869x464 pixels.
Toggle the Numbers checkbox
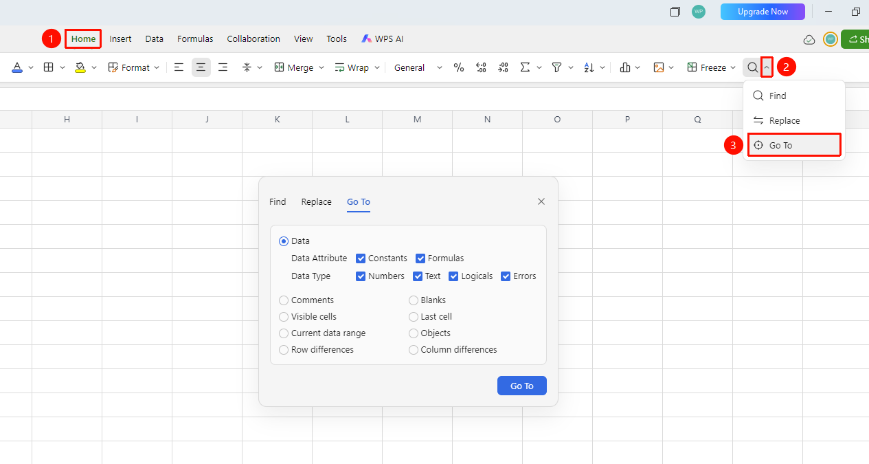pyautogui.click(x=361, y=276)
